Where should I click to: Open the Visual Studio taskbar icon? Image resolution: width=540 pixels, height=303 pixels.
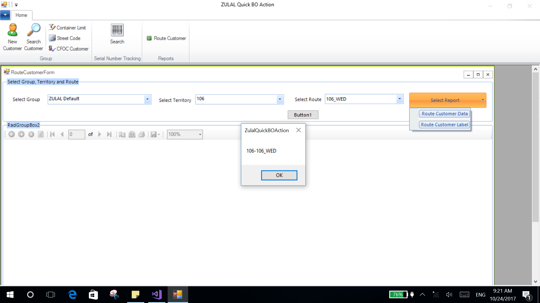click(x=157, y=294)
